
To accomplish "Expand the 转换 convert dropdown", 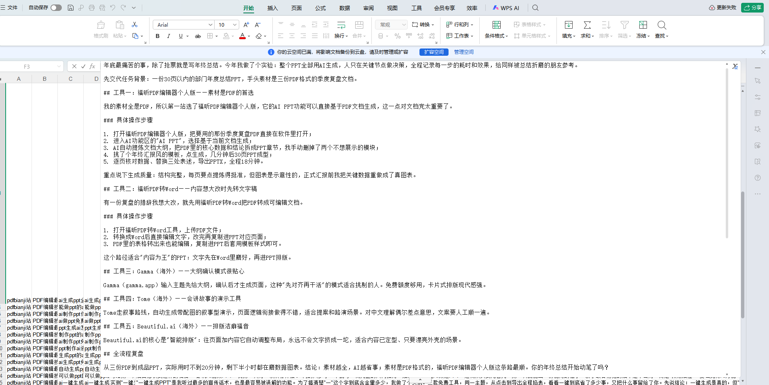I will tap(423, 25).
